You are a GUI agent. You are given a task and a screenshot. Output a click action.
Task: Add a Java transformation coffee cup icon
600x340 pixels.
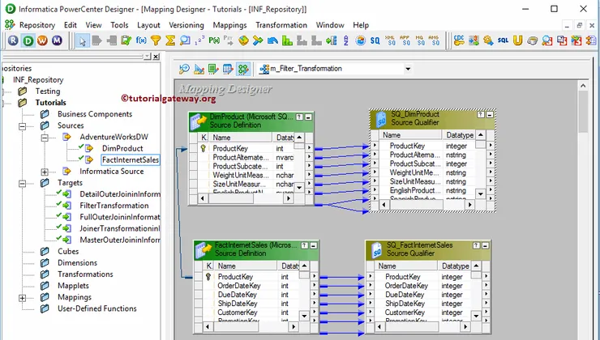[532, 40]
